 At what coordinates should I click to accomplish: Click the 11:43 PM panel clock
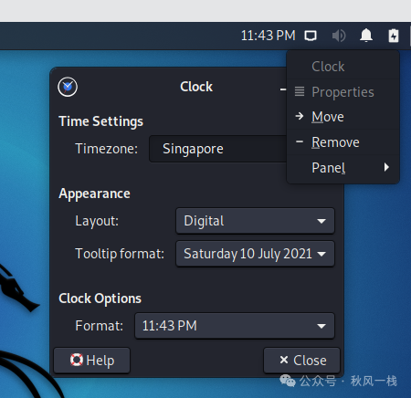click(269, 36)
